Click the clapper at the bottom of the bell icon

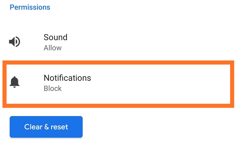[x=14, y=87]
